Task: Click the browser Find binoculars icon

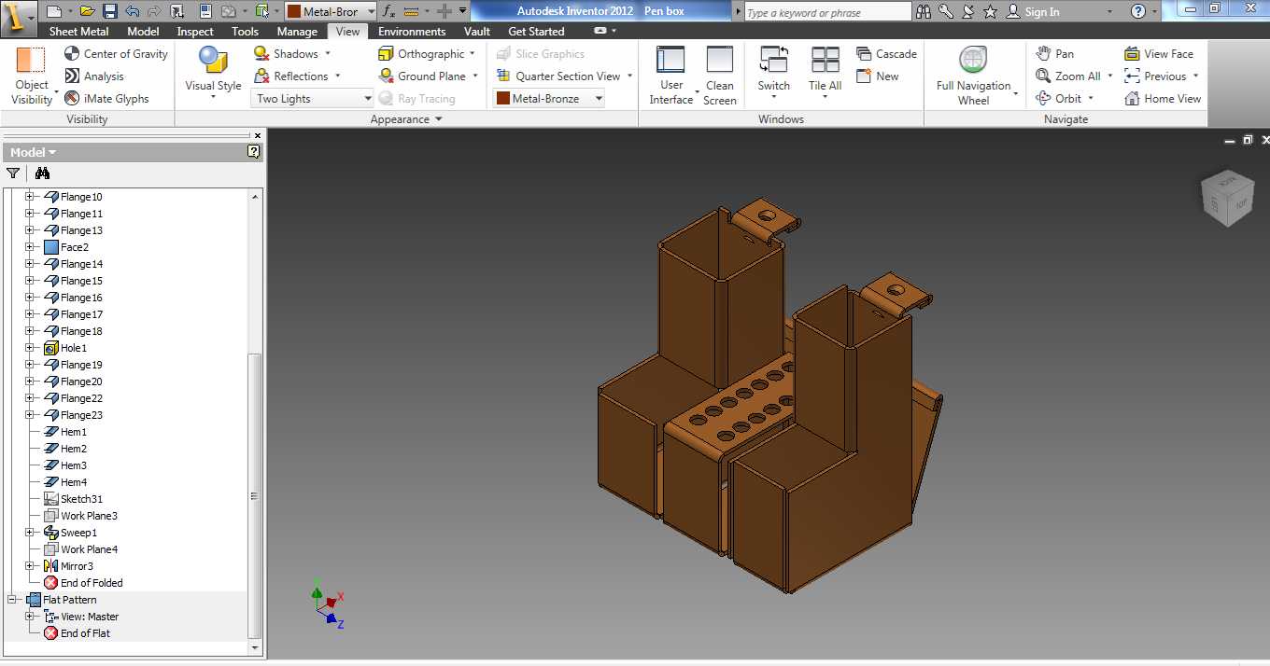Action: point(42,173)
